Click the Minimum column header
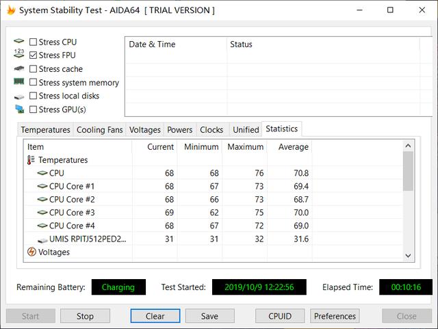The width and height of the screenshot is (438, 329). coord(199,147)
